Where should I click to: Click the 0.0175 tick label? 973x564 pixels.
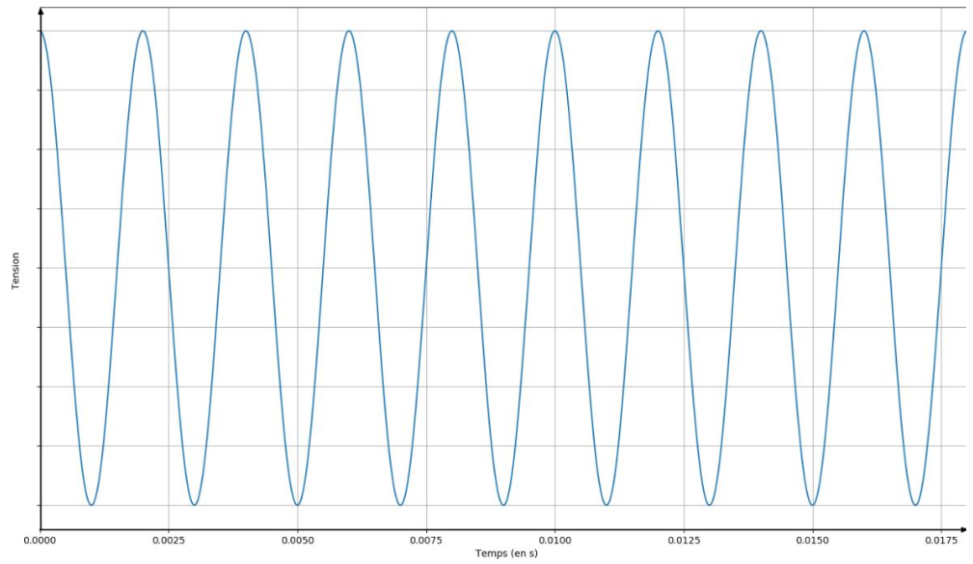pyautogui.click(x=941, y=542)
